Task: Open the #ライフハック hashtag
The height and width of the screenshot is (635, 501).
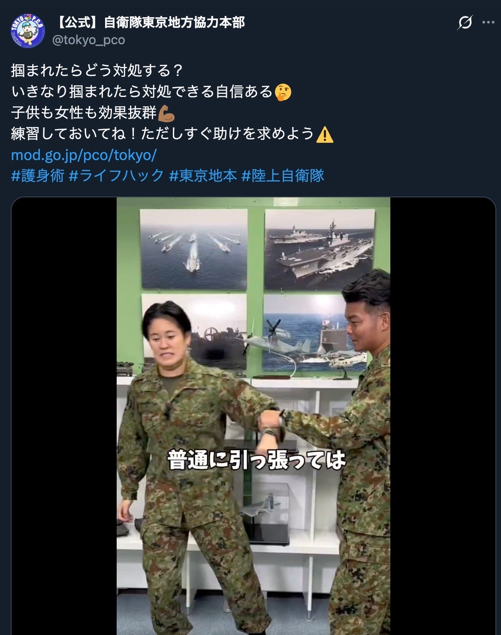Action: pos(116,175)
